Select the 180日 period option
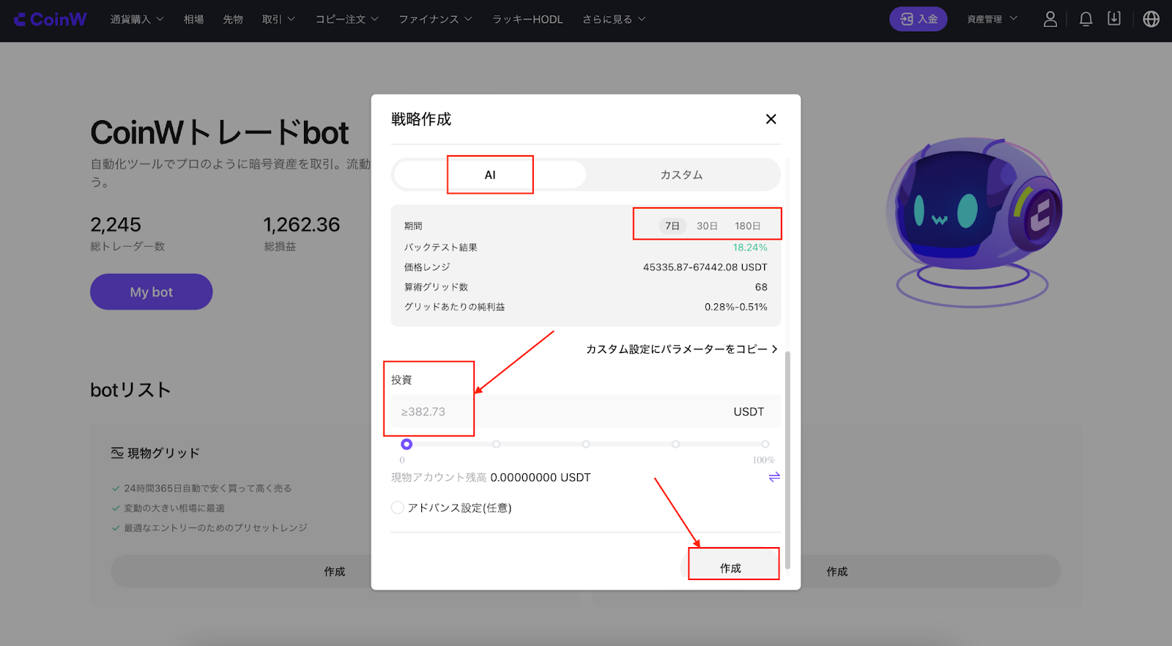Image resolution: width=1172 pixels, height=646 pixels. click(x=748, y=226)
